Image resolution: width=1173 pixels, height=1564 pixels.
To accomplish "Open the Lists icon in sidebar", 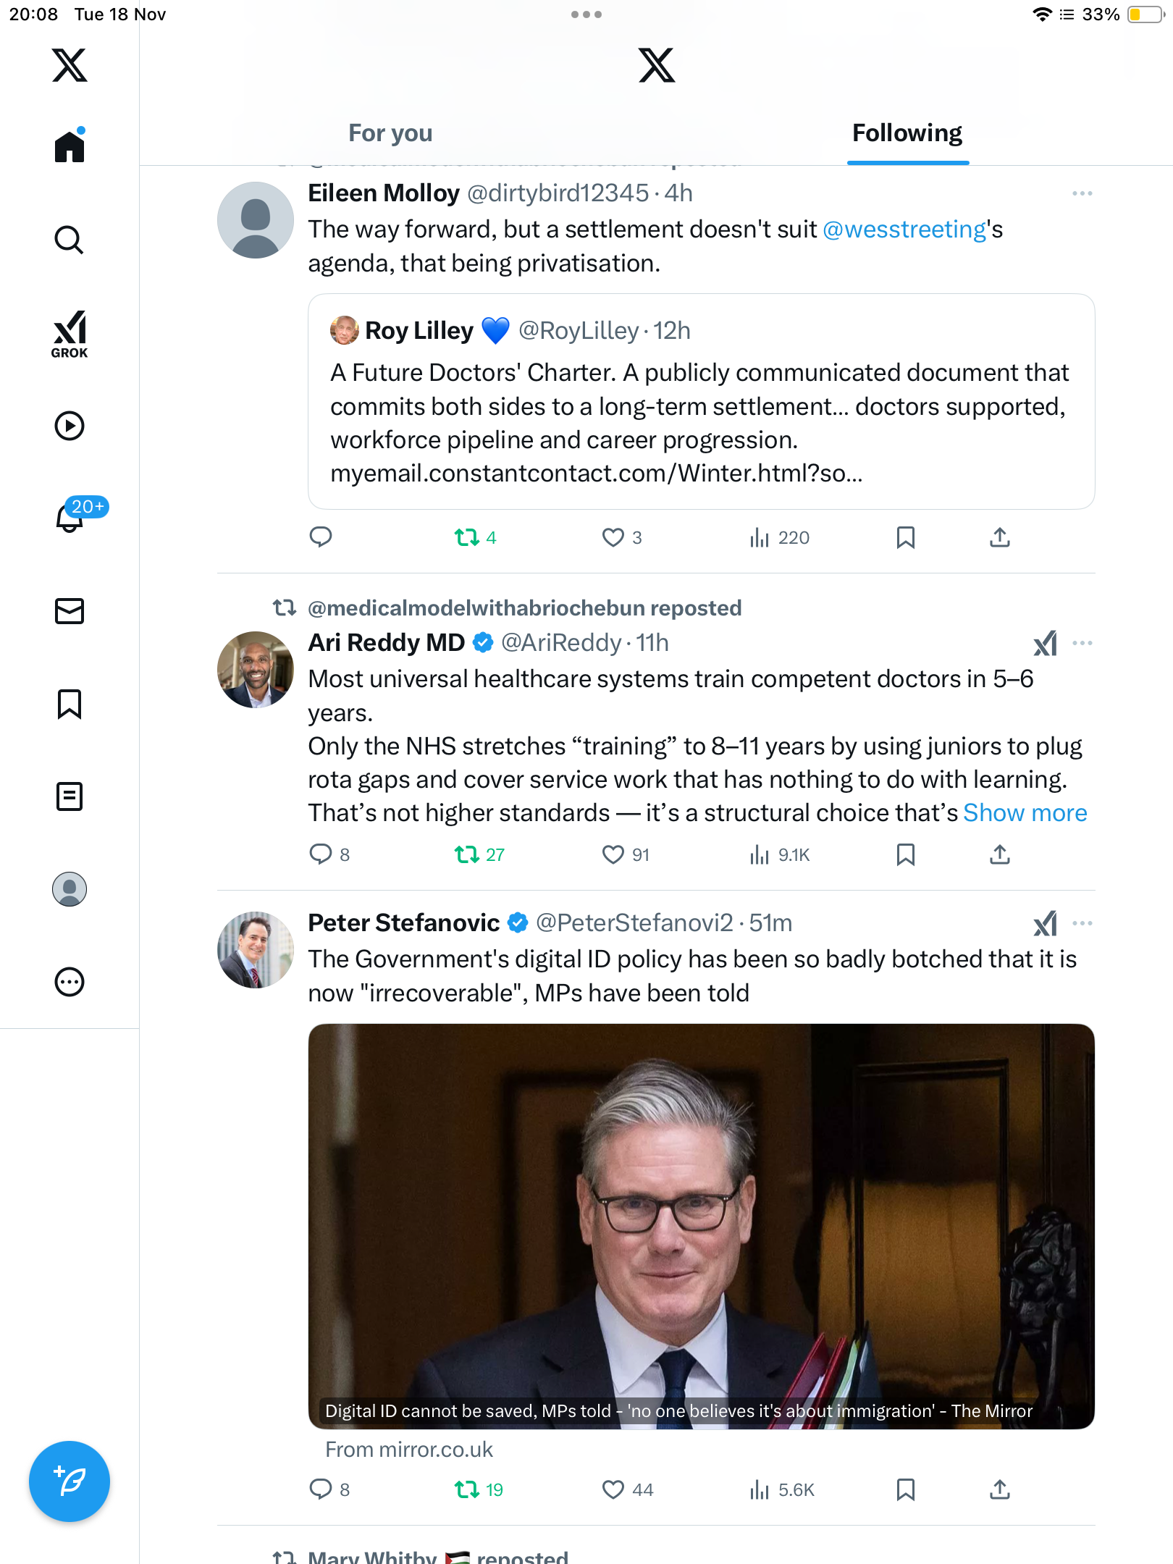I will 70,796.
